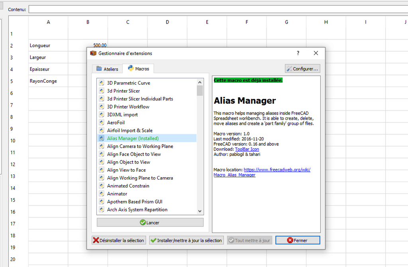Click the extension manager box icon in title bar
The width and height of the screenshot is (408, 267).
(93, 53)
